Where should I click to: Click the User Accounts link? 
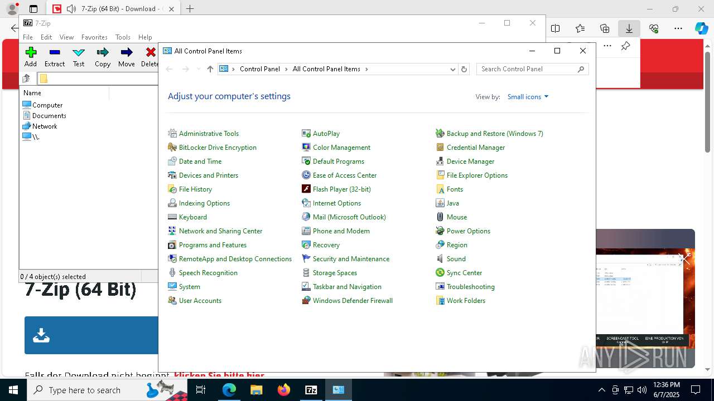[200, 301]
